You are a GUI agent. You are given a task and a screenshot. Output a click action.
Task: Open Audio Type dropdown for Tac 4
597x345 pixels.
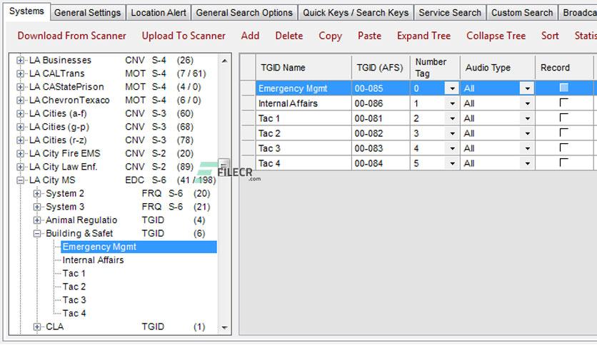[527, 163]
